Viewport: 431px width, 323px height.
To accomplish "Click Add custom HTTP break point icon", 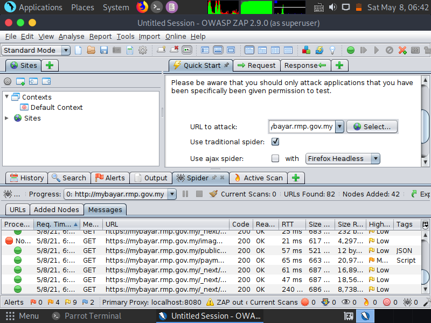I will [402, 50].
